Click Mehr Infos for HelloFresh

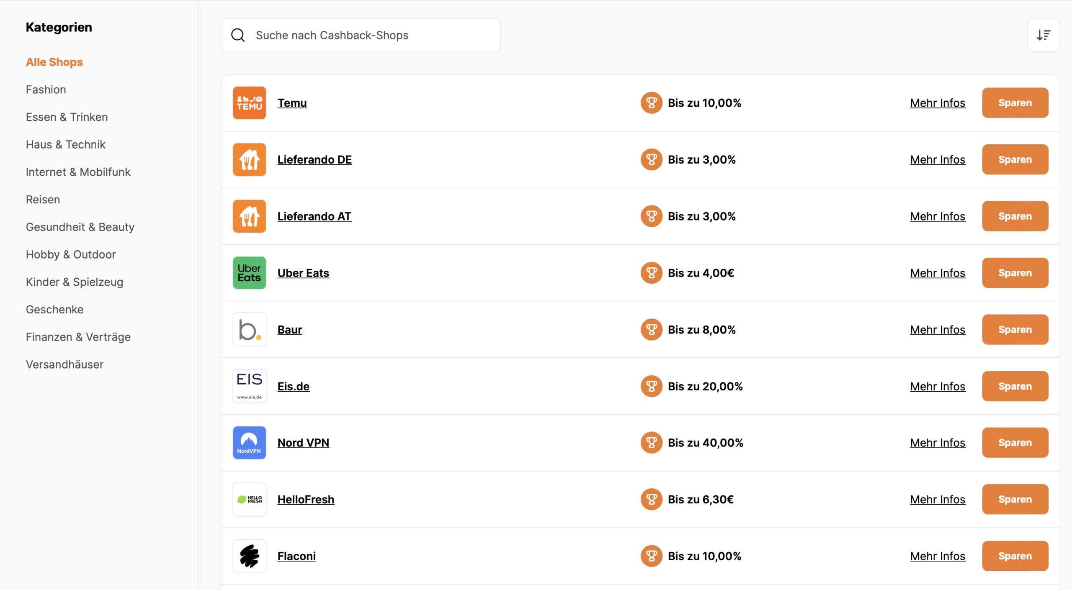[x=938, y=500]
